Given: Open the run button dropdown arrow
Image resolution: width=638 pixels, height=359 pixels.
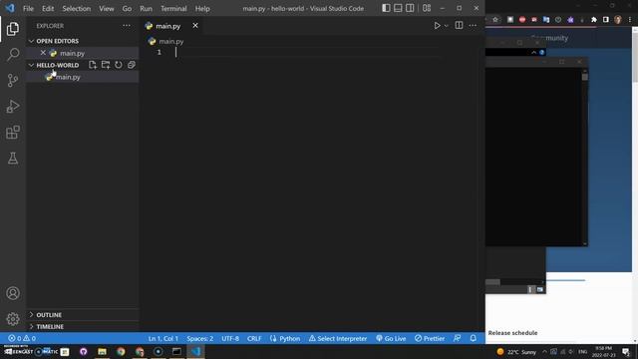Looking at the screenshot, I should point(447,26).
